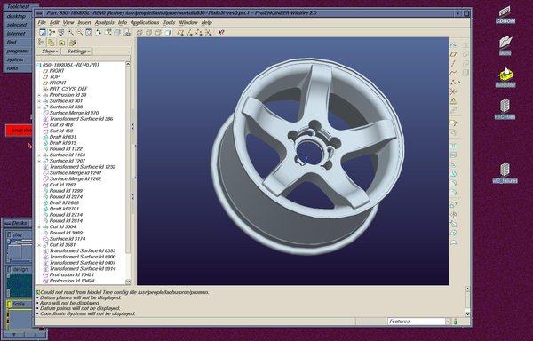The height and width of the screenshot is (341, 533).
Task: Click the Sketch tool icon at top right
Action: click(x=453, y=44)
